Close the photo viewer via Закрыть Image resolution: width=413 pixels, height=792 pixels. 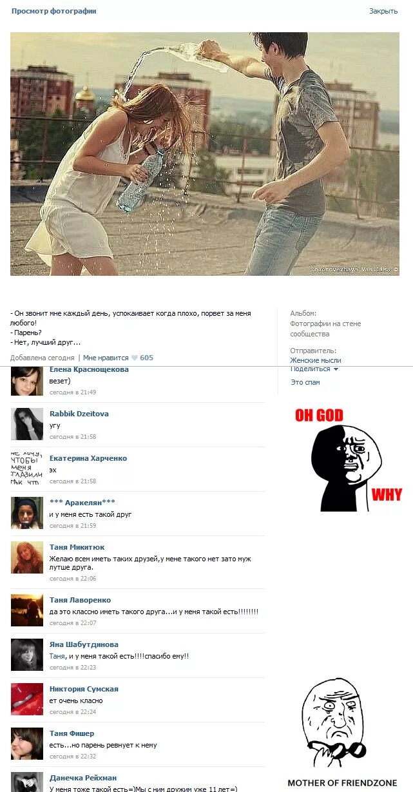(x=383, y=11)
